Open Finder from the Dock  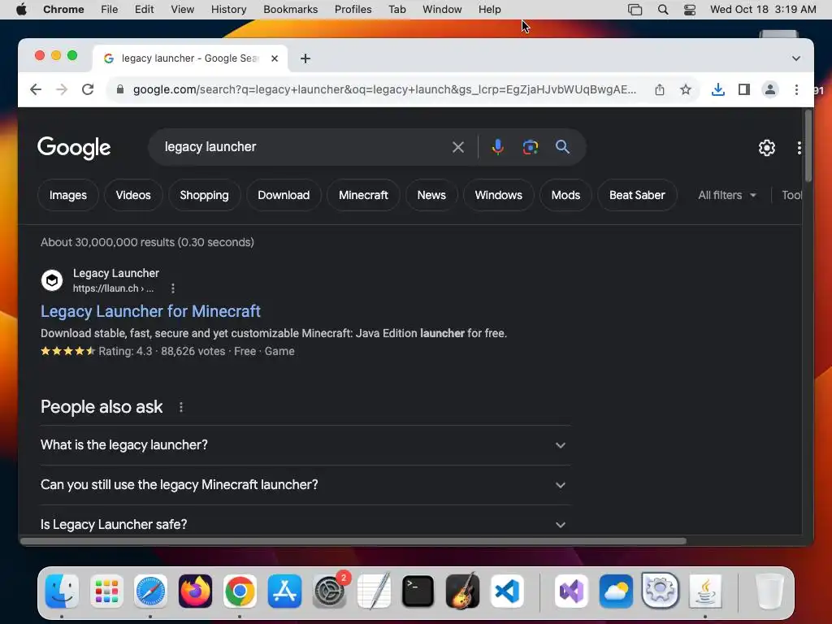pyautogui.click(x=62, y=591)
